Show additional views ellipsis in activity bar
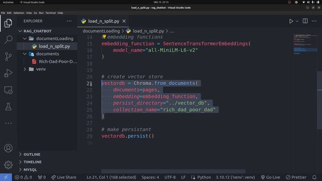322x181 pixels. [8, 123]
